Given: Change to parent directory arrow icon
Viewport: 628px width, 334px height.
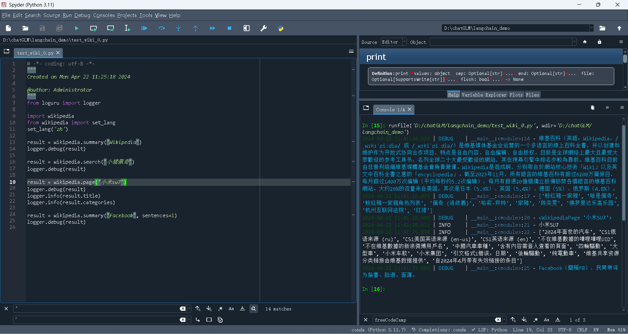Looking at the screenshot, I should click(x=619, y=28).
